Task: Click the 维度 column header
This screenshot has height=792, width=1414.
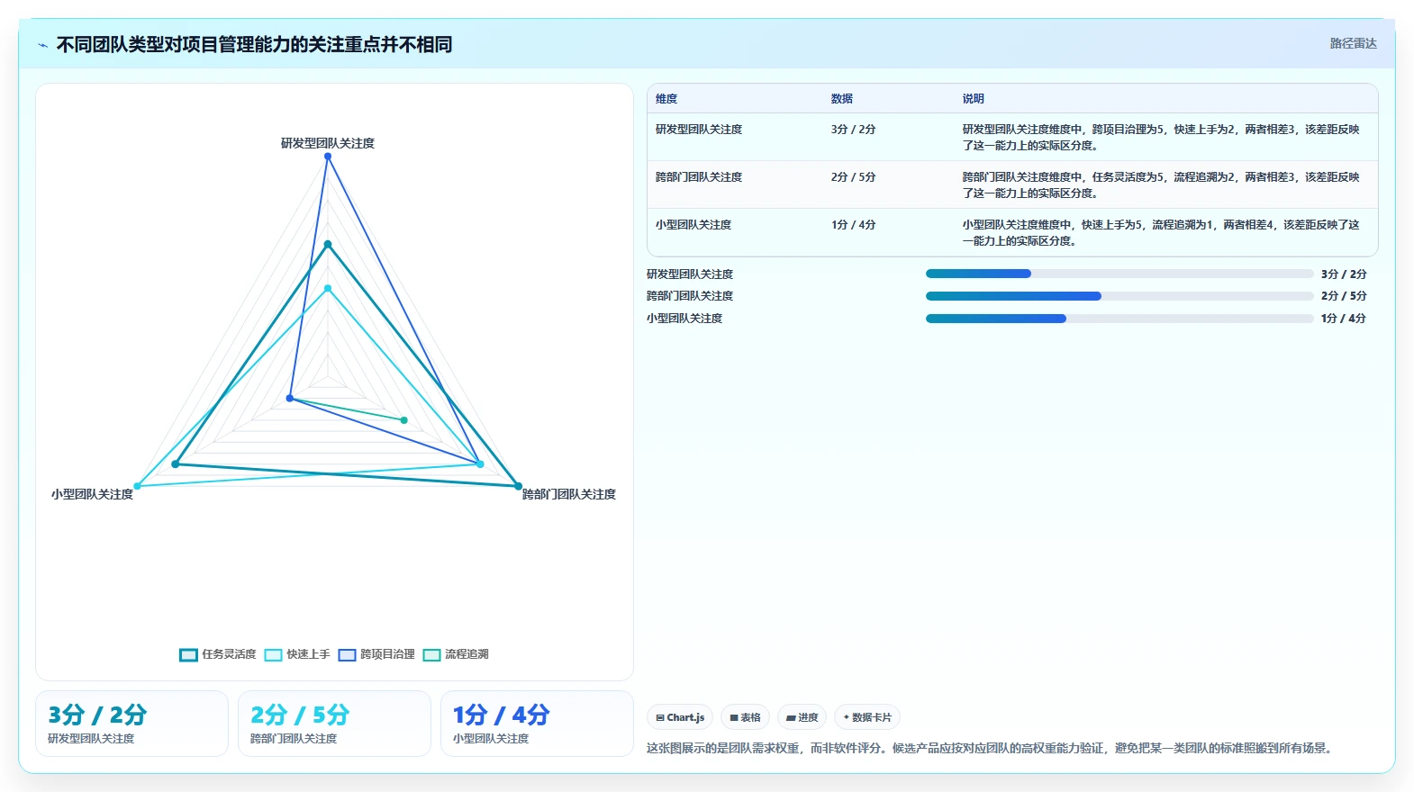Action: coord(666,99)
